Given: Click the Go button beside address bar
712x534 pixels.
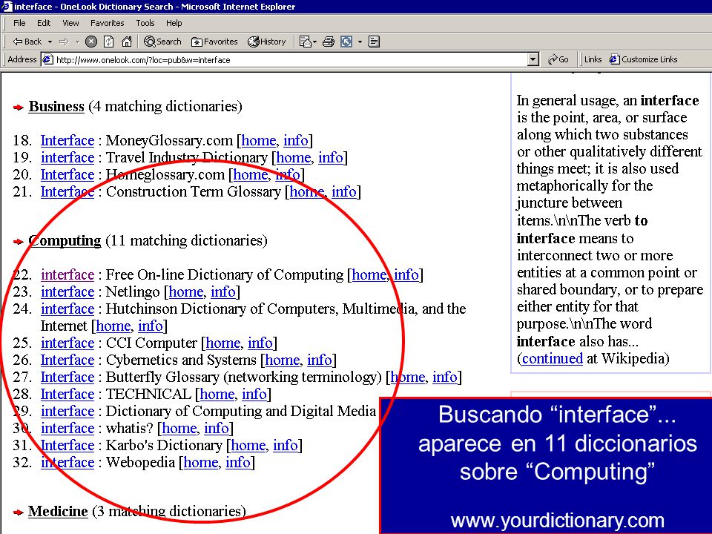Looking at the screenshot, I should click(558, 59).
